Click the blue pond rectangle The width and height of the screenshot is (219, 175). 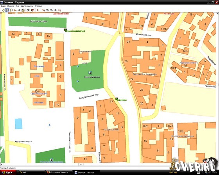pyautogui.click(x=19, y=124)
